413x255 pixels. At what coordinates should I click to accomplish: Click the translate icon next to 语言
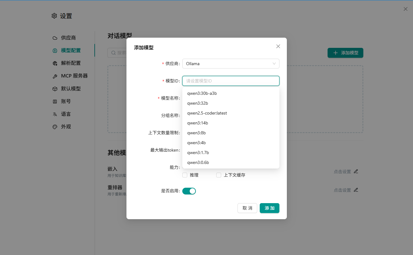[x=55, y=114]
